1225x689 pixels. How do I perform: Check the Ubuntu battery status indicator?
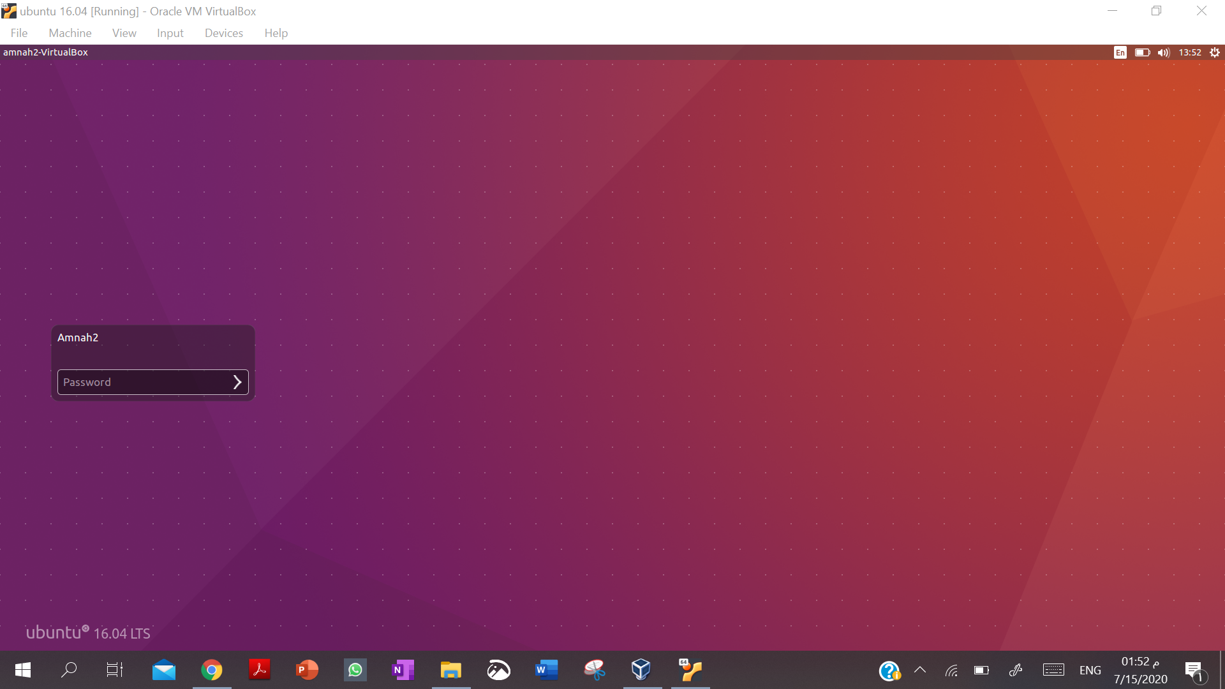1141,52
